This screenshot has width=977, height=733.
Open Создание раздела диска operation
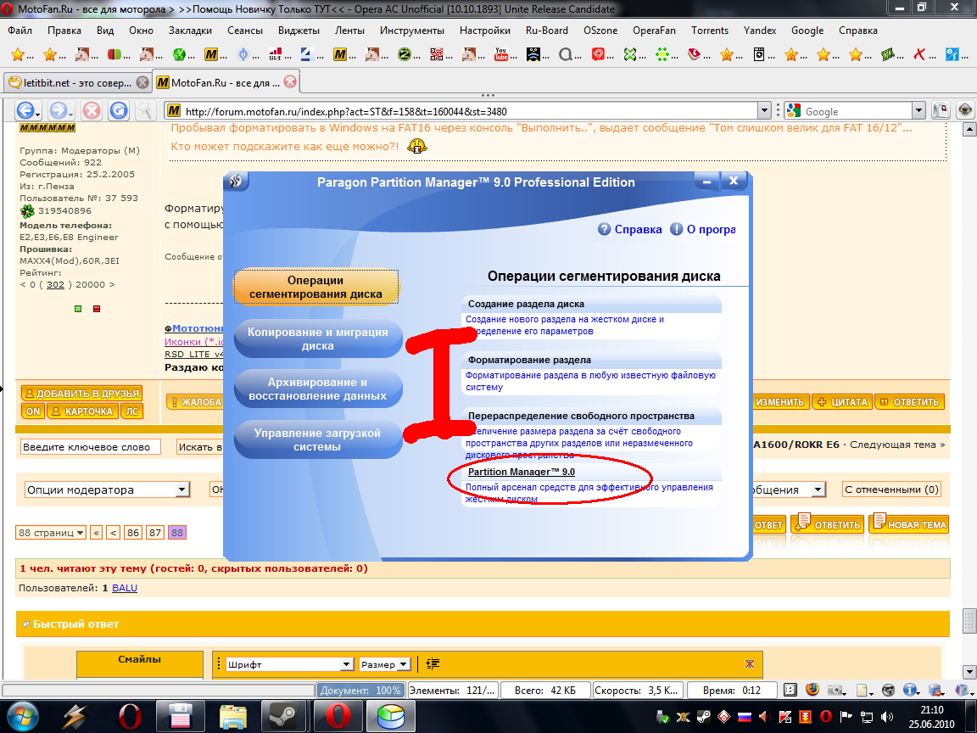click(526, 305)
